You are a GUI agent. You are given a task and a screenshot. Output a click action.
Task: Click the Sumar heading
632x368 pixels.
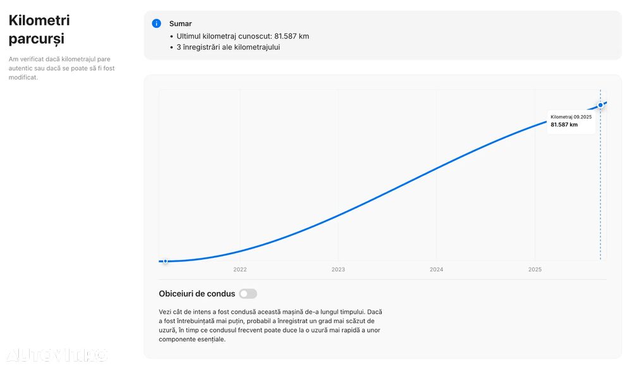[180, 23]
